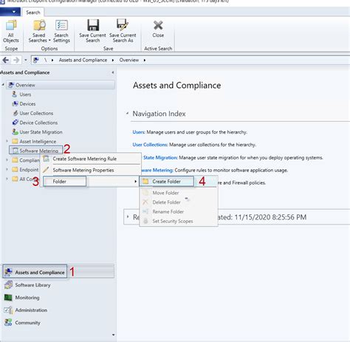The width and height of the screenshot is (350, 342).
Task: Click Save Current Search As
Action: click(123, 31)
